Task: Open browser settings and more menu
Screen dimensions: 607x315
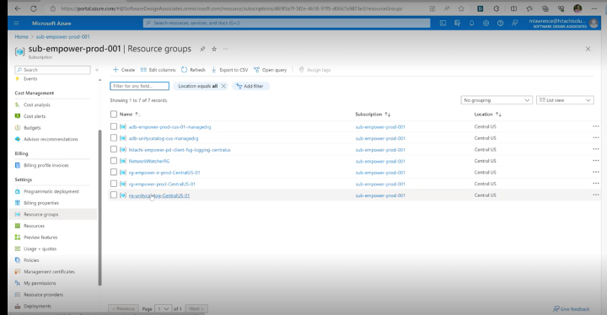Action: [x=594, y=8]
